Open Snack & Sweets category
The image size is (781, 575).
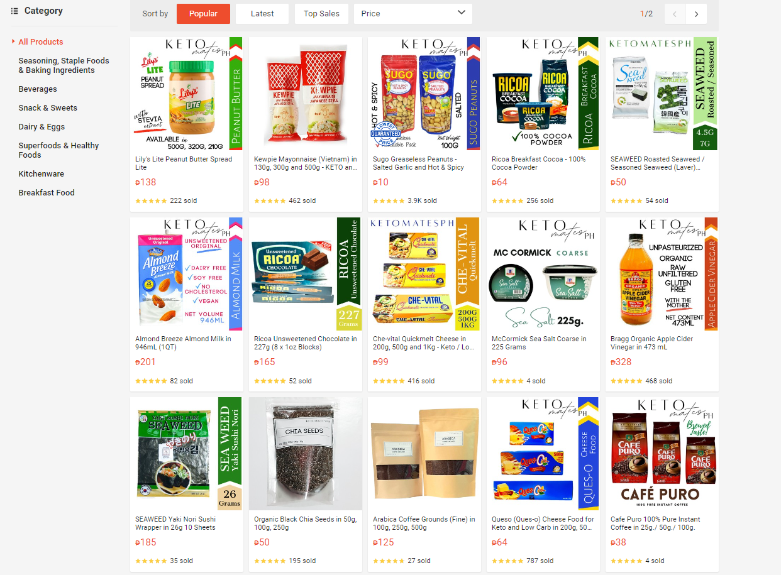pos(48,108)
